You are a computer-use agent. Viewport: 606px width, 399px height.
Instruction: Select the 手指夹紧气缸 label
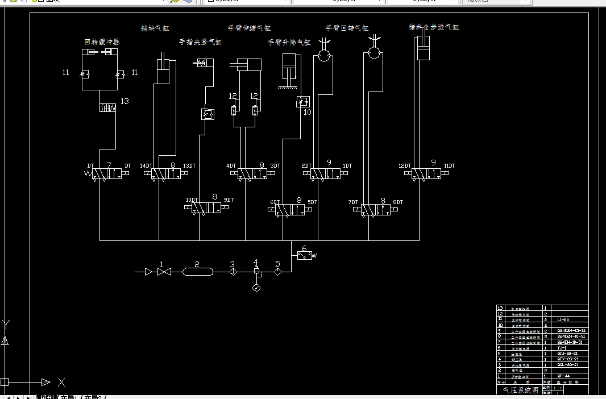(x=200, y=41)
